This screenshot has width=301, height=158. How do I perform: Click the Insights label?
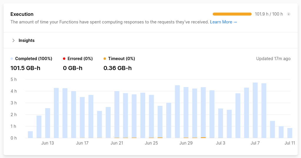coord(26,40)
